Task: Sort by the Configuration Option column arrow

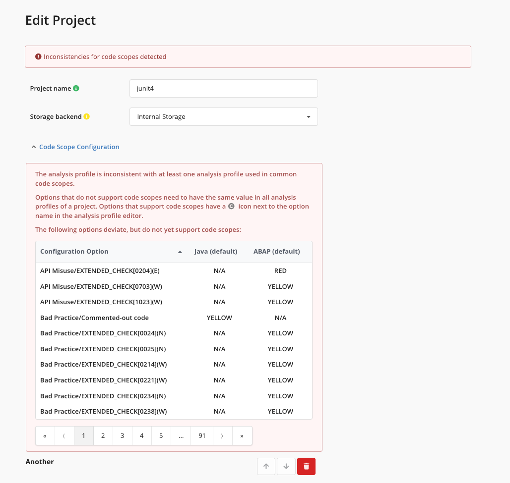Action: pyautogui.click(x=180, y=252)
